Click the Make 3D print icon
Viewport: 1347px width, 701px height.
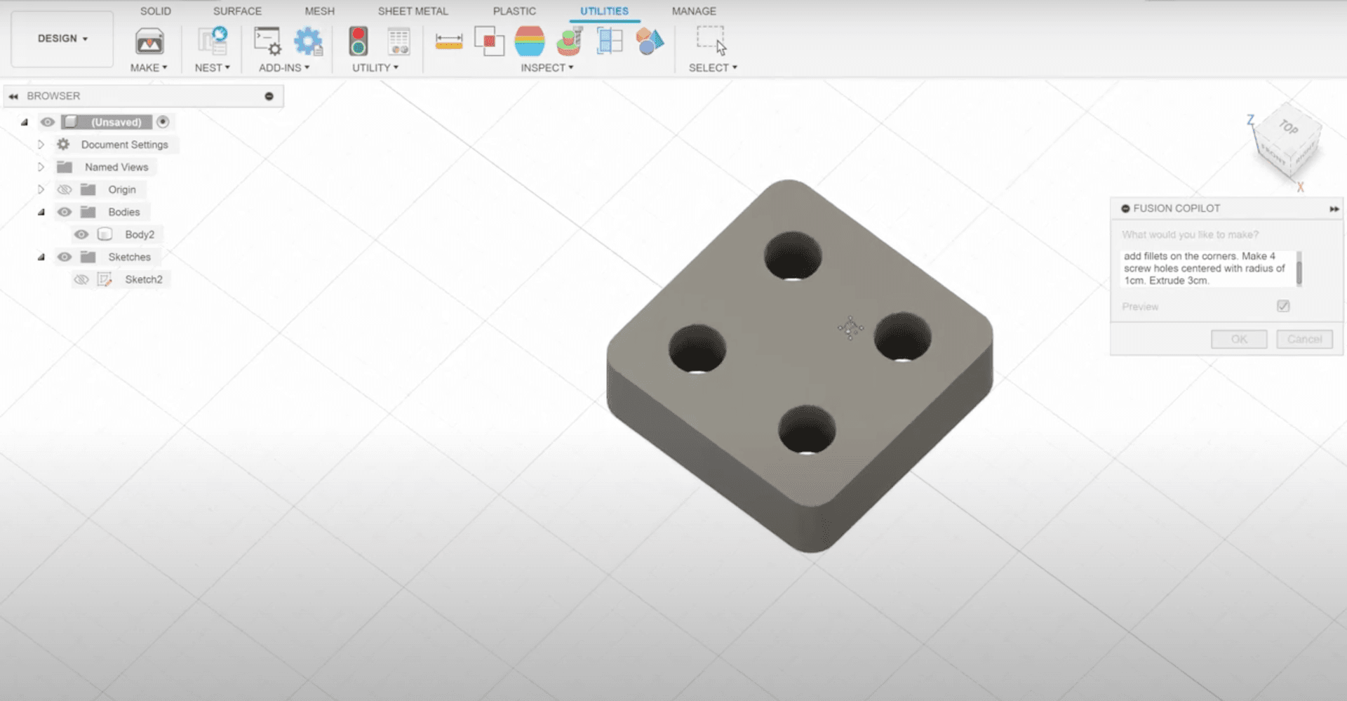click(149, 42)
